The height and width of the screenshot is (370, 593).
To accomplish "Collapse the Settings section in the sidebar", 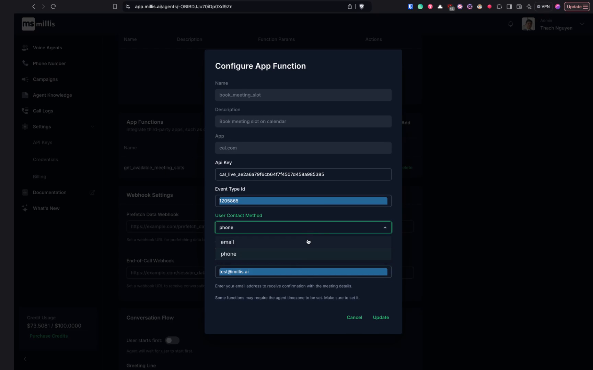I will click(92, 126).
